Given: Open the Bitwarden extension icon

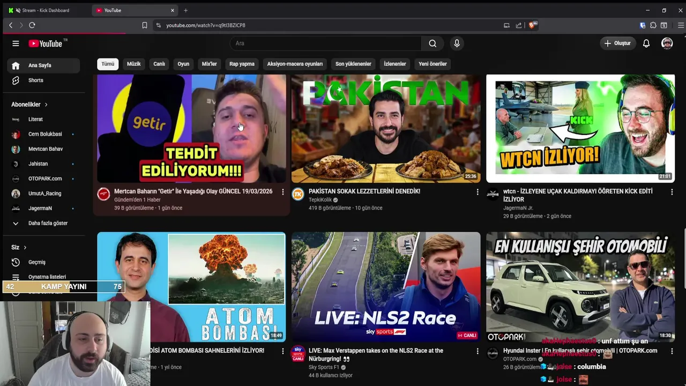Looking at the screenshot, I should click(x=643, y=25).
